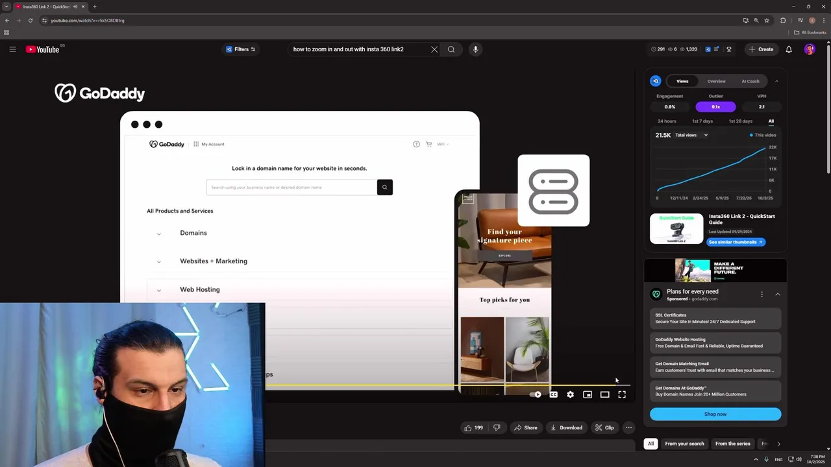831x467 pixels.
Task: Create a Clip of the video
Action: point(604,427)
